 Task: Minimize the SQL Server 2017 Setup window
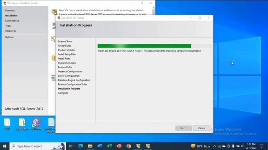191,17
